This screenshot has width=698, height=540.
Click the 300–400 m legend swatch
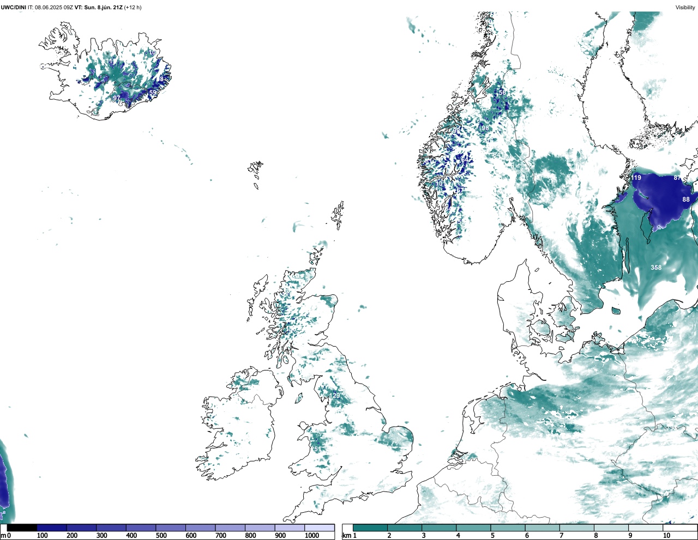[x=111, y=527]
